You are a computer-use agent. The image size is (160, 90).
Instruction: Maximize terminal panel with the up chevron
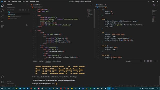click(x=154, y=61)
